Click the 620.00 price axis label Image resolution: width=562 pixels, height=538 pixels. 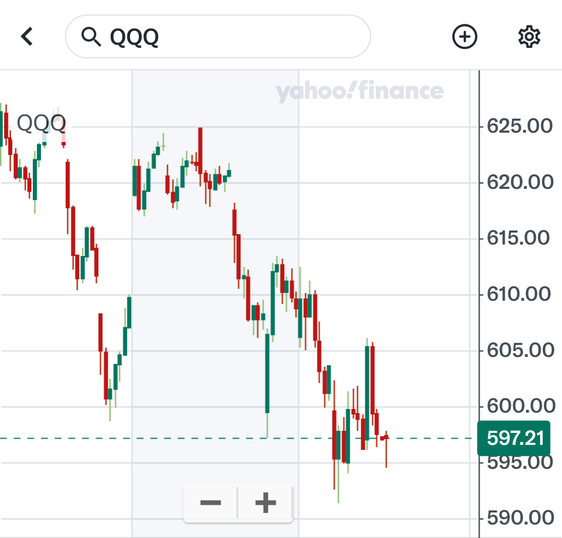point(518,182)
